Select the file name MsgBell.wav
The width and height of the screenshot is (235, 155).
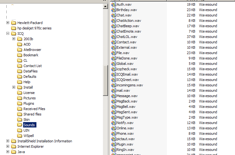[x=126, y=107]
